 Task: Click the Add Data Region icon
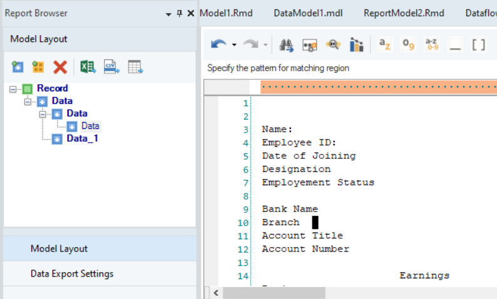(17, 67)
